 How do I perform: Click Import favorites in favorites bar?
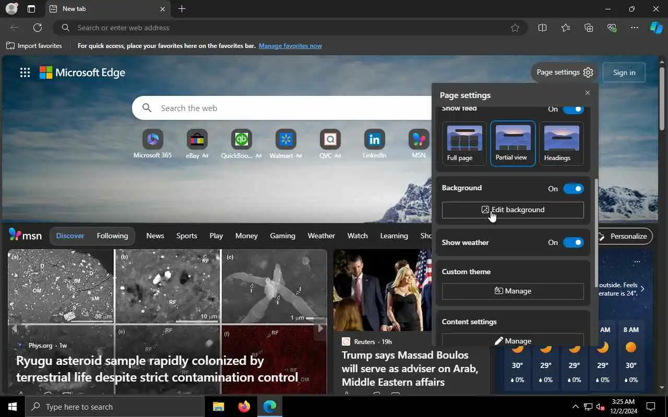(x=34, y=46)
